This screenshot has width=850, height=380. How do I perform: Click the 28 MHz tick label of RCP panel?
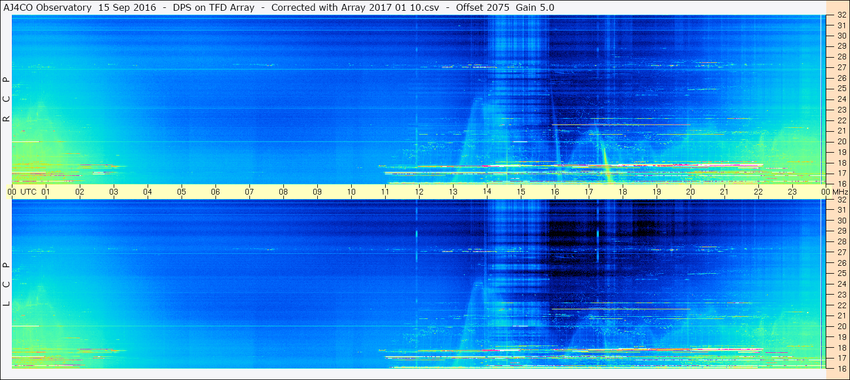point(841,57)
